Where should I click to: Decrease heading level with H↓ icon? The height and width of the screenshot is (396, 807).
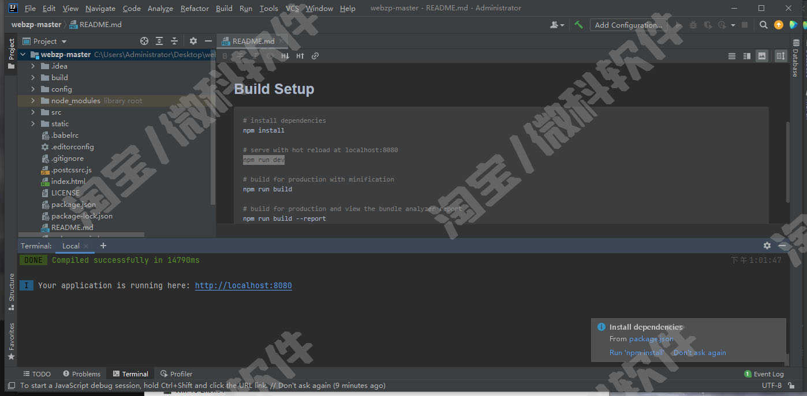[285, 56]
